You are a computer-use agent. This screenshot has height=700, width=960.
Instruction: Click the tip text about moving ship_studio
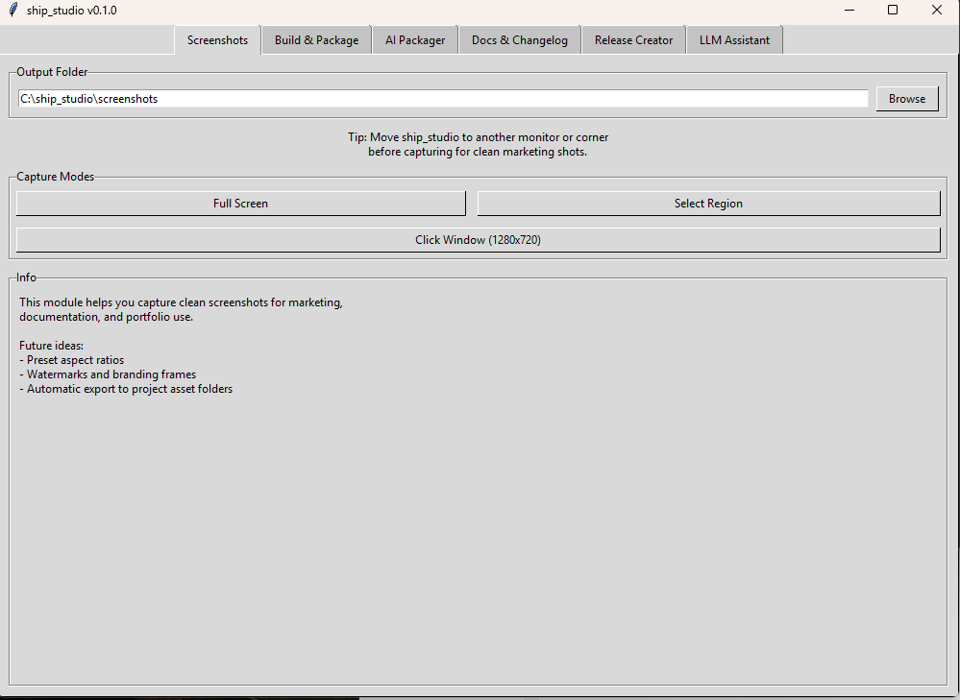pyautogui.click(x=478, y=144)
